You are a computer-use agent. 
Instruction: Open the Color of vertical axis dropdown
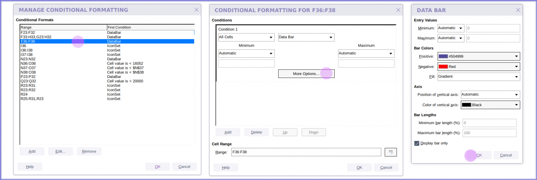[x=490, y=105]
